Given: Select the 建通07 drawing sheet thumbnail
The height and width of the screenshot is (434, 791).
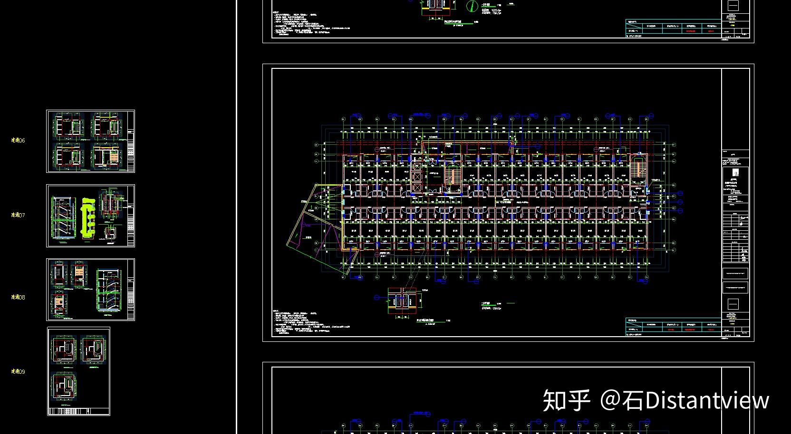Looking at the screenshot, I should (90, 216).
